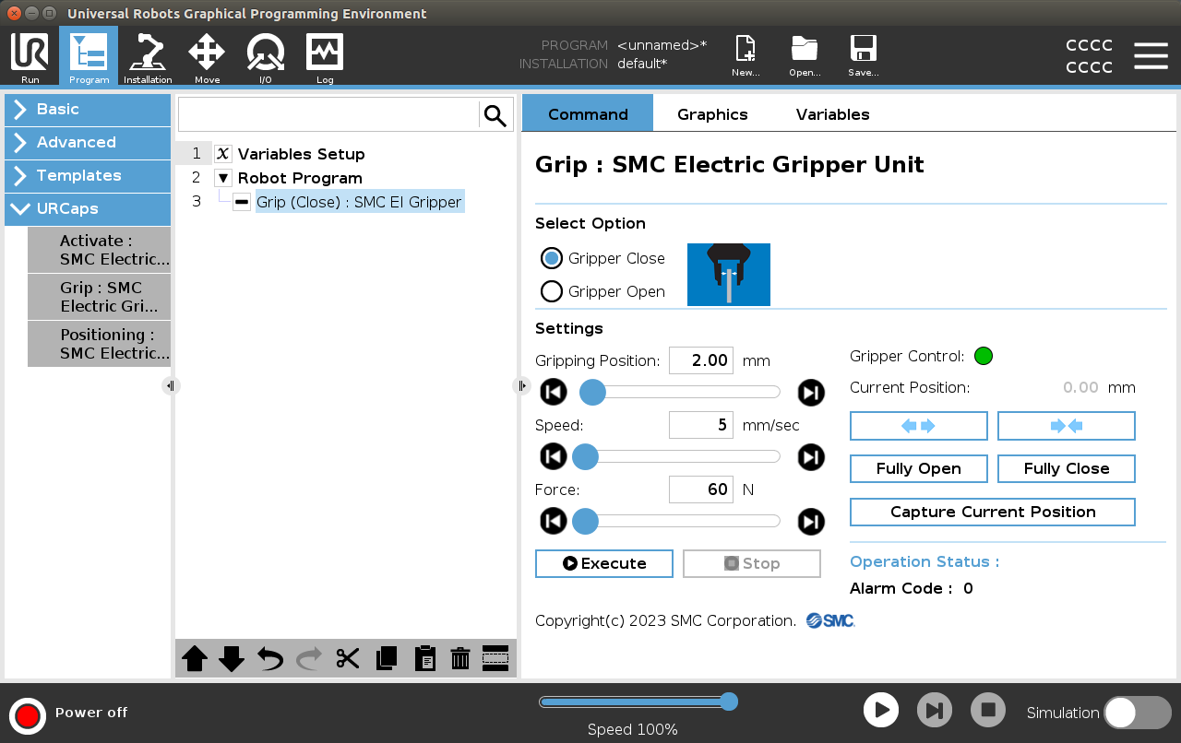Image resolution: width=1181 pixels, height=743 pixels.
Task: Switch to the Command tab
Action: click(x=588, y=113)
